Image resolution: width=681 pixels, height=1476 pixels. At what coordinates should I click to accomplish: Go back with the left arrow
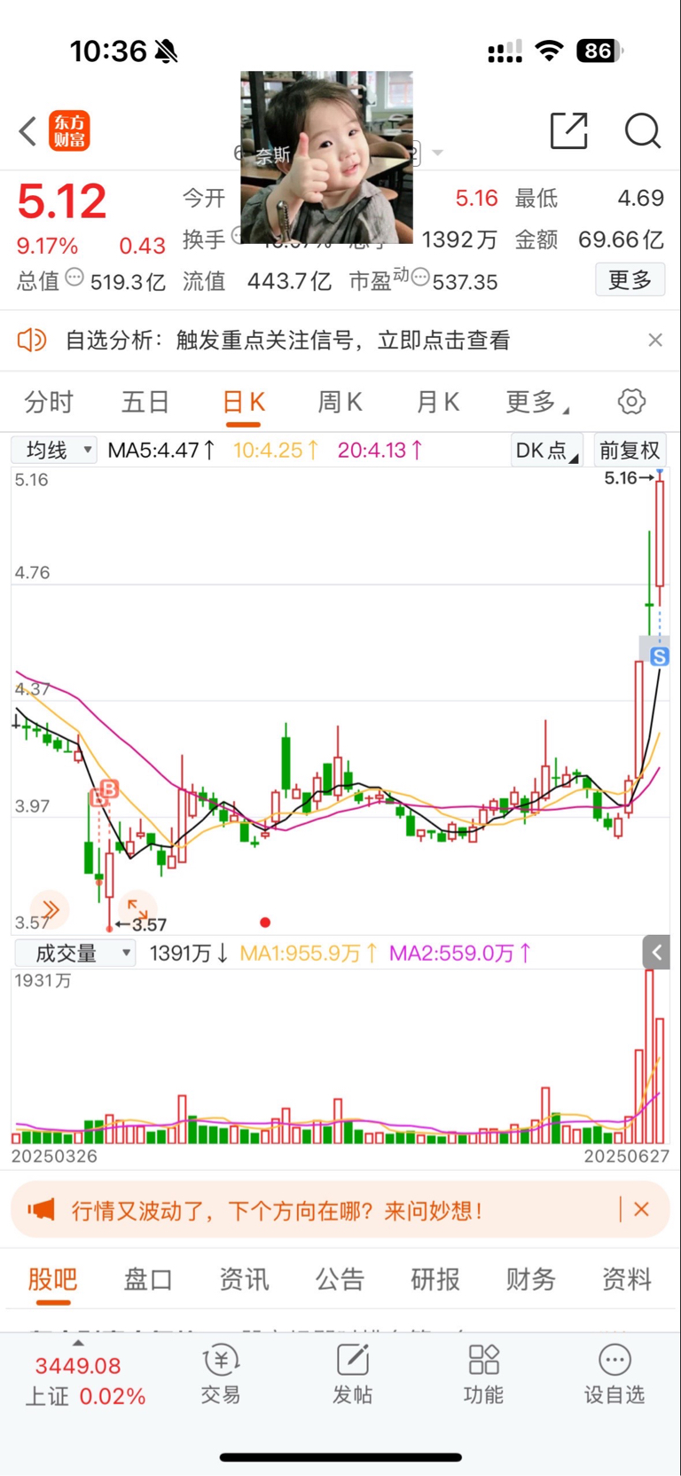pos(27,131)
